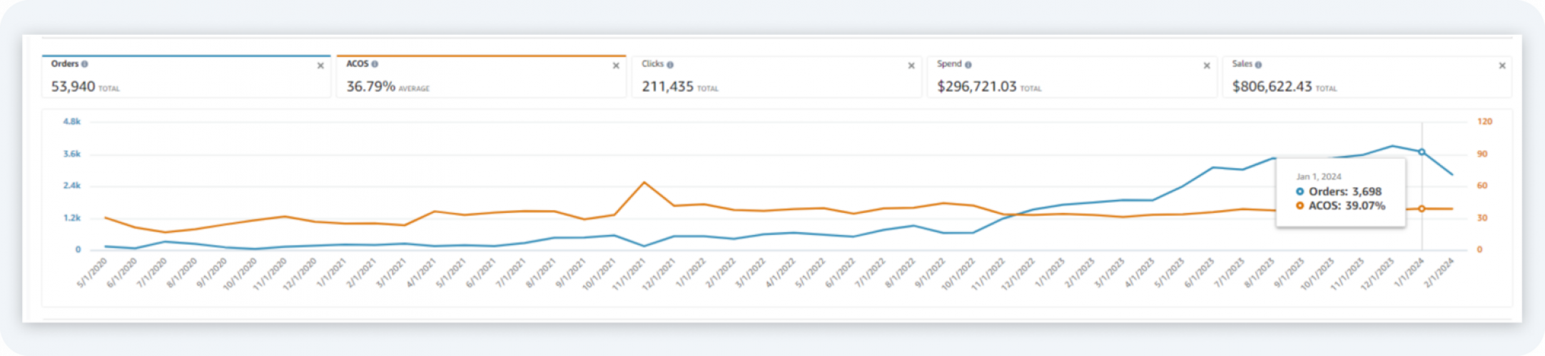Click the info icon next to Sales
The width and height of the screenshot is (1545, 356).
tap(1258, 65)
